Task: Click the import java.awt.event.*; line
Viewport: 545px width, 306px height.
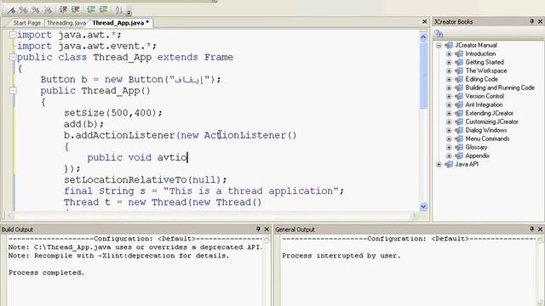Action: 87,46
